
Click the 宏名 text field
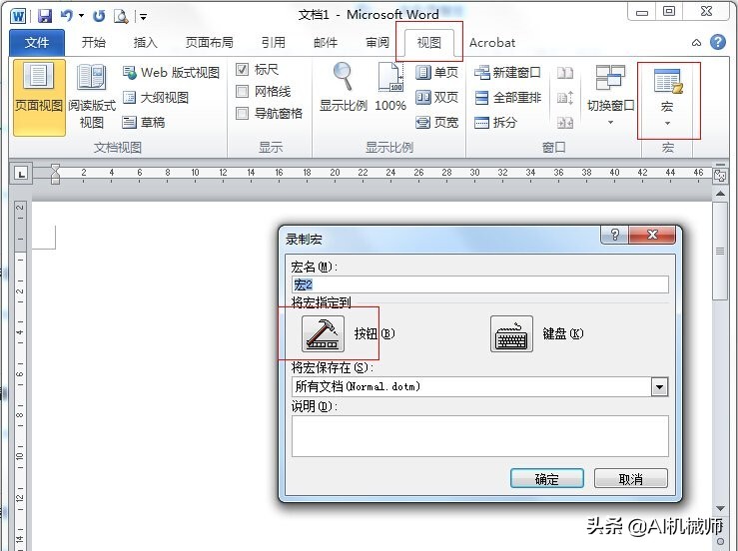pos(479,284)
